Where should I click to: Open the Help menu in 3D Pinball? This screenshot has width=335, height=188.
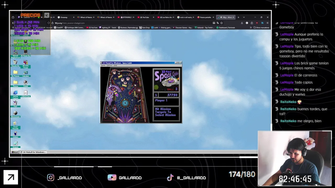tap(115, 65)
